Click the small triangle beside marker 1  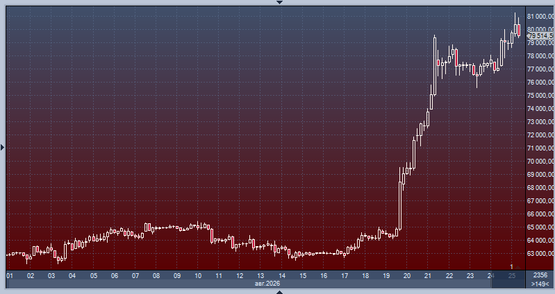[517, 268]
